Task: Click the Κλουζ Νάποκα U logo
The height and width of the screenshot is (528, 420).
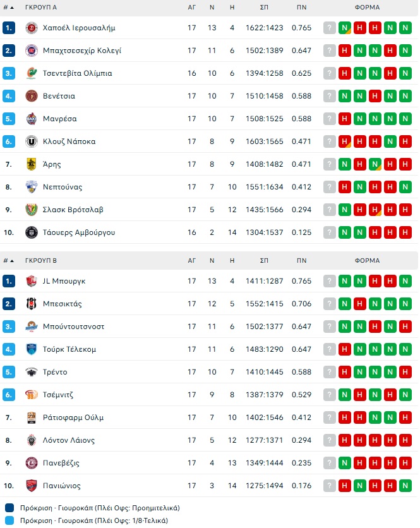Action: 32,141
